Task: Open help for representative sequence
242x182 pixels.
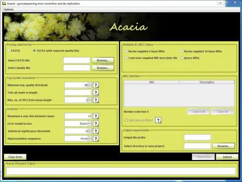Action: point(96,138)
